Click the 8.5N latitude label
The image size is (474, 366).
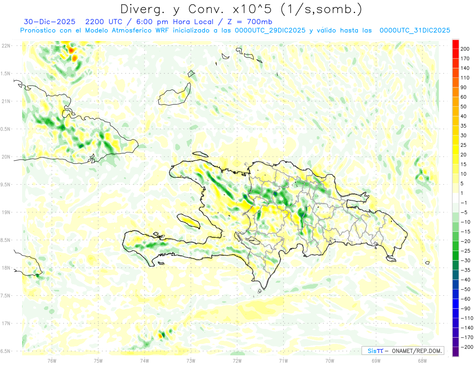tap(5, 240)
